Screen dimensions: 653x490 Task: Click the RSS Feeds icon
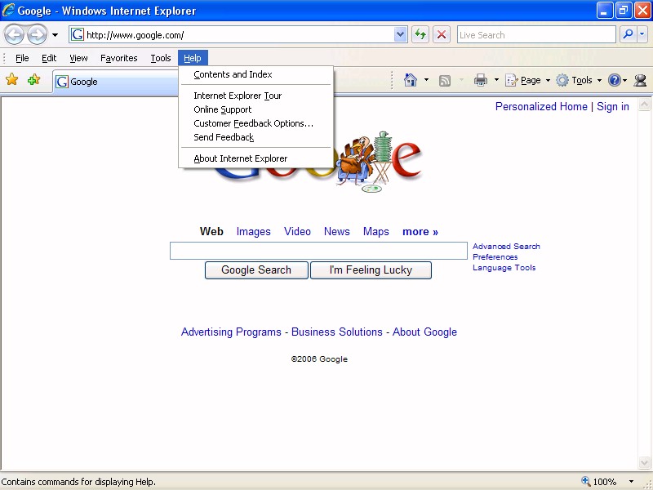click(x=445, y=80)
